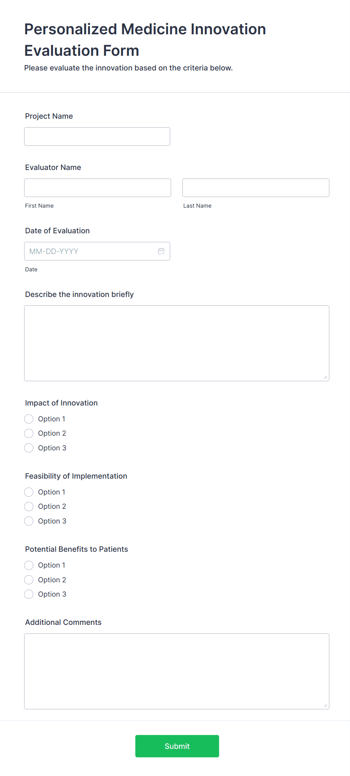Focus the Date of Evaluation input
Screen dimensions: 350x776
pos(90,251)
